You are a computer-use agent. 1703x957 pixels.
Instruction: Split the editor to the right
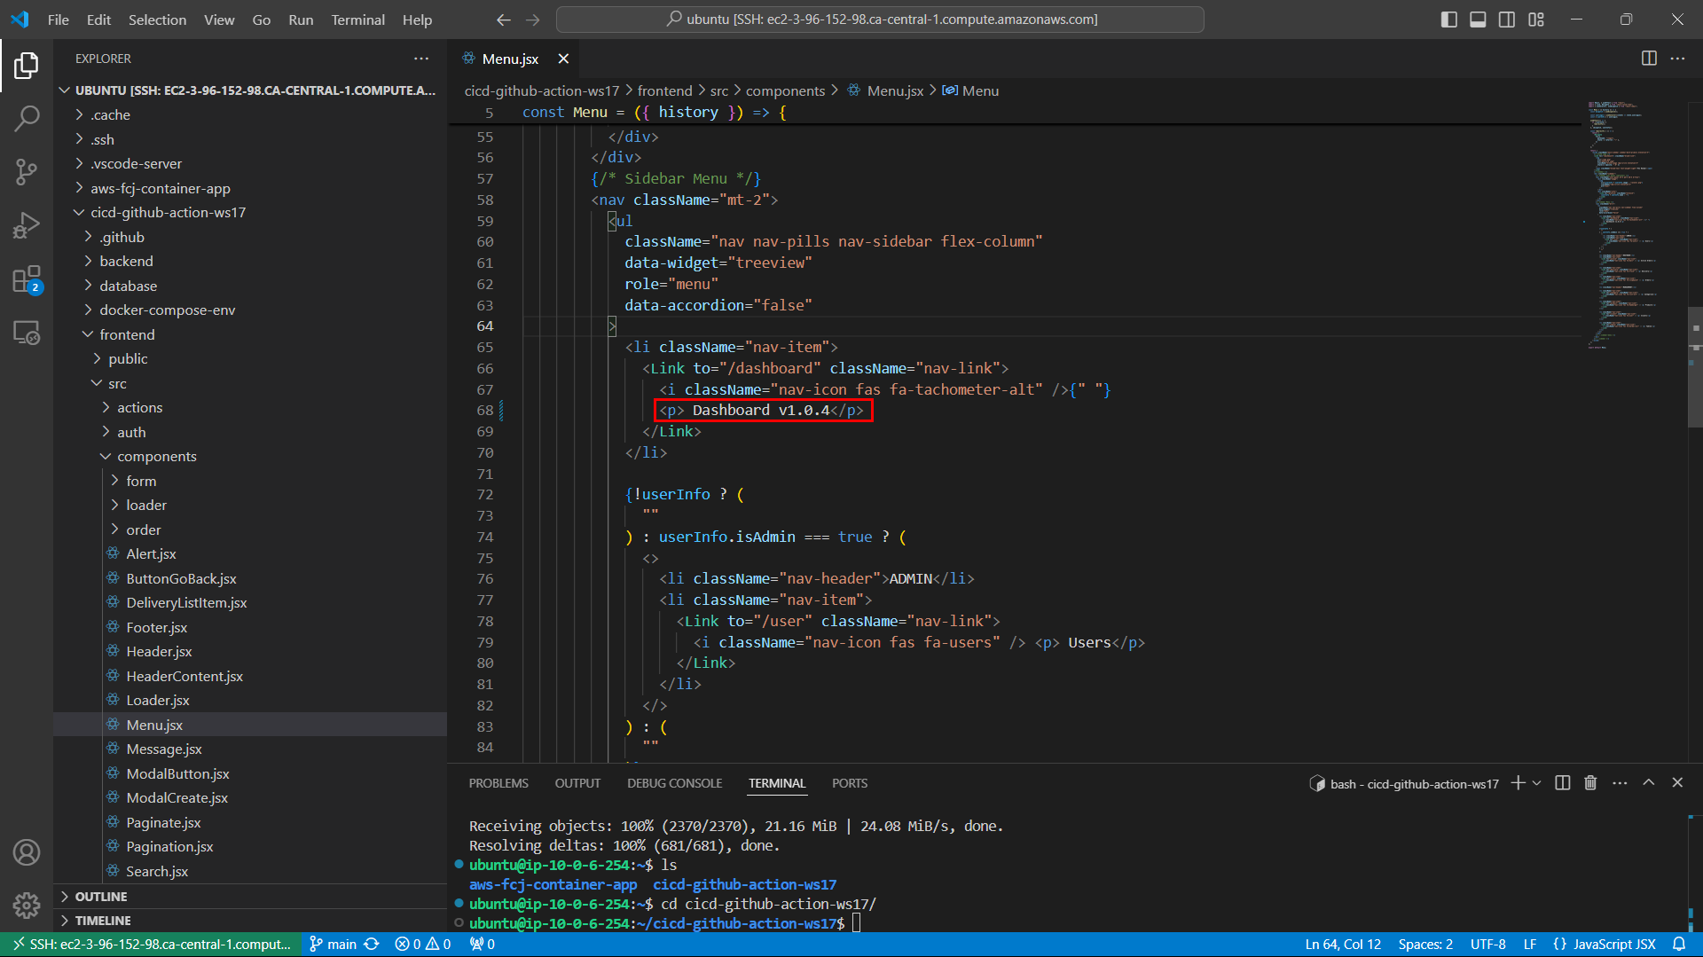pos(1649,59)
